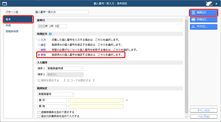Click the キャンセル button

204,110
